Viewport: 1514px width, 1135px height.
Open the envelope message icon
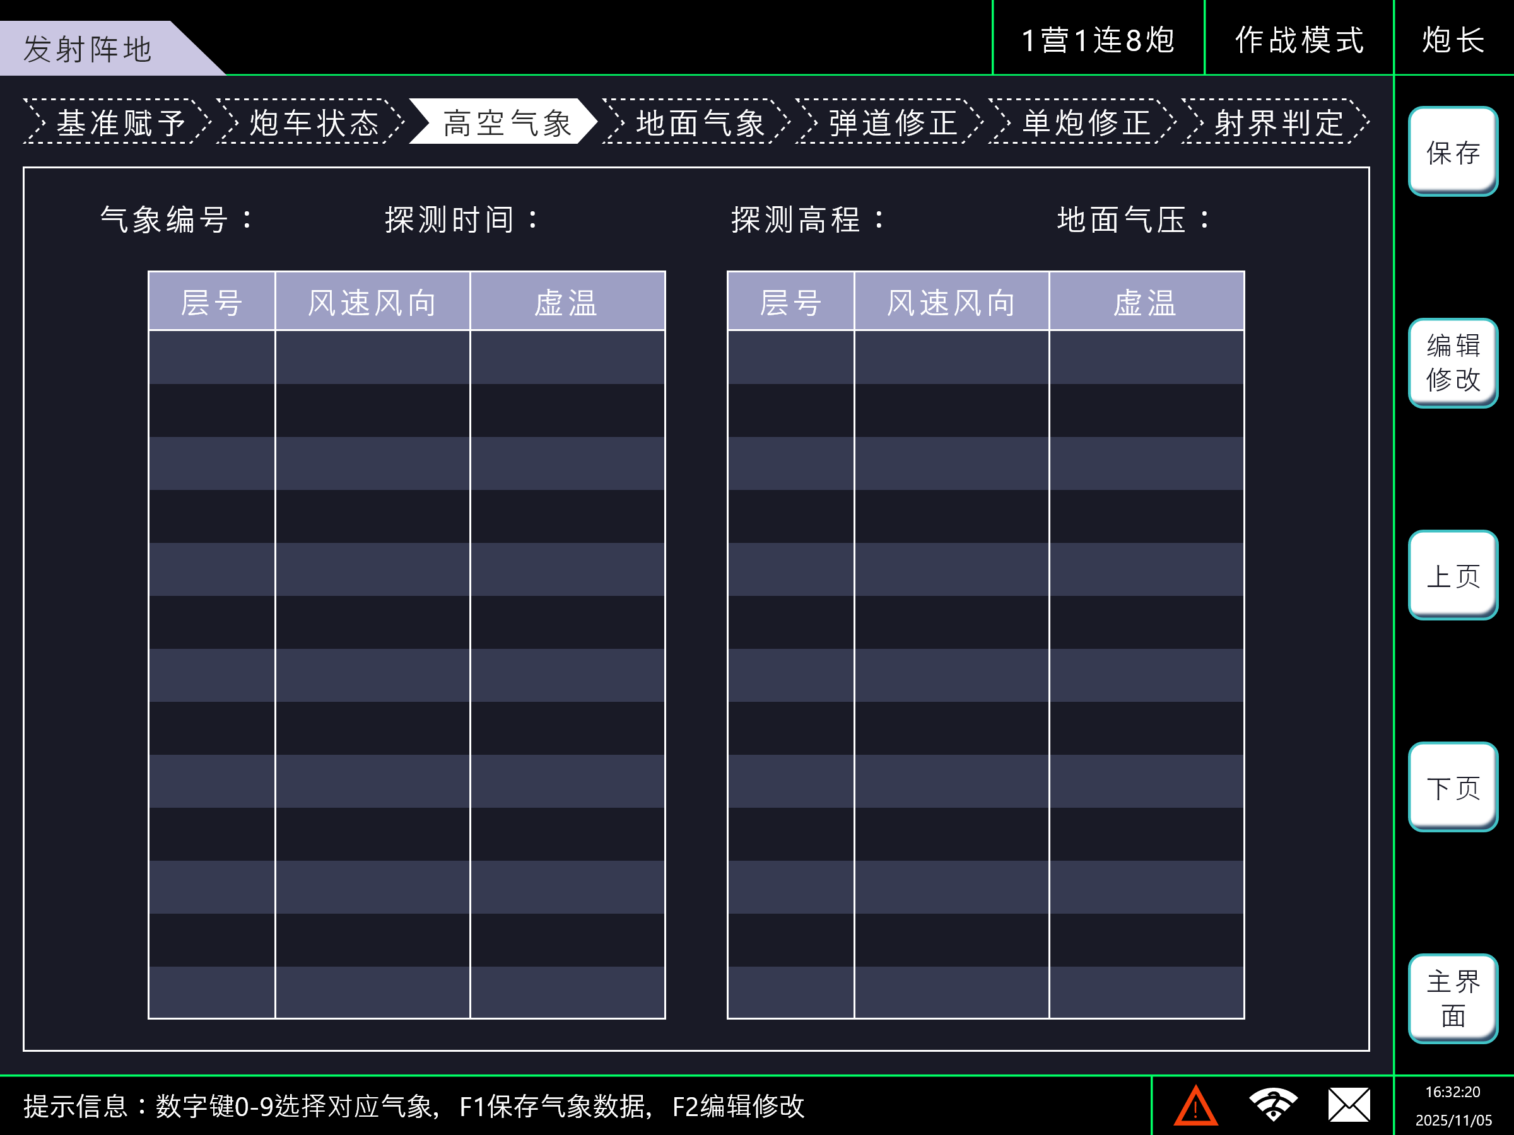[1348, 1105]
